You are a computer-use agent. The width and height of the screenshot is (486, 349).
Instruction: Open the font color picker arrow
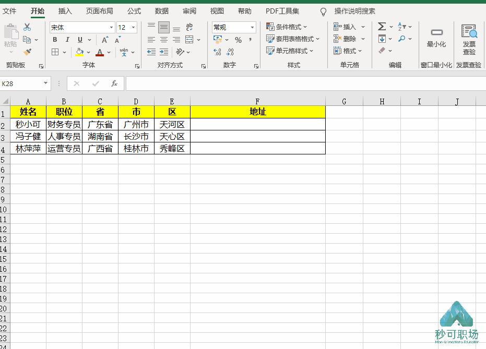coord(109,52)
